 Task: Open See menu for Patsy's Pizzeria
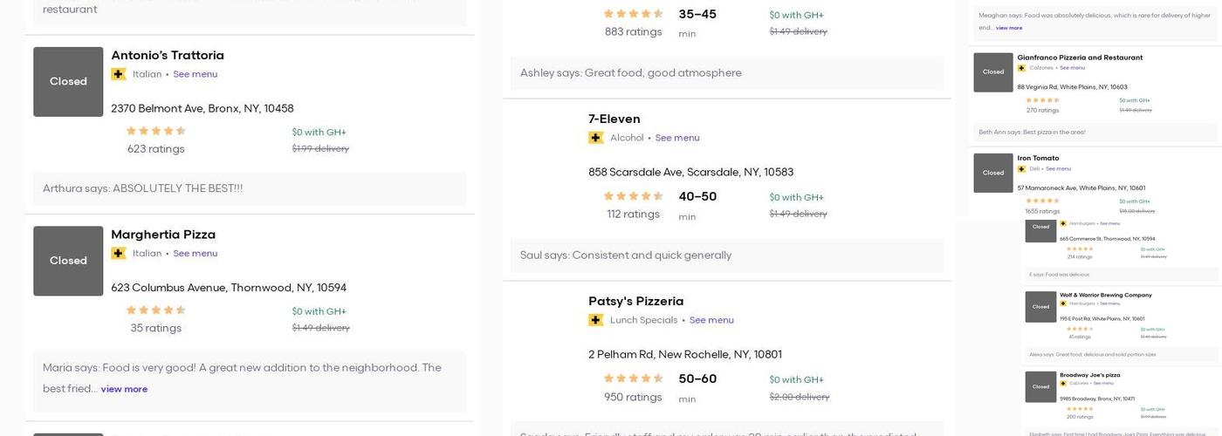711,320
